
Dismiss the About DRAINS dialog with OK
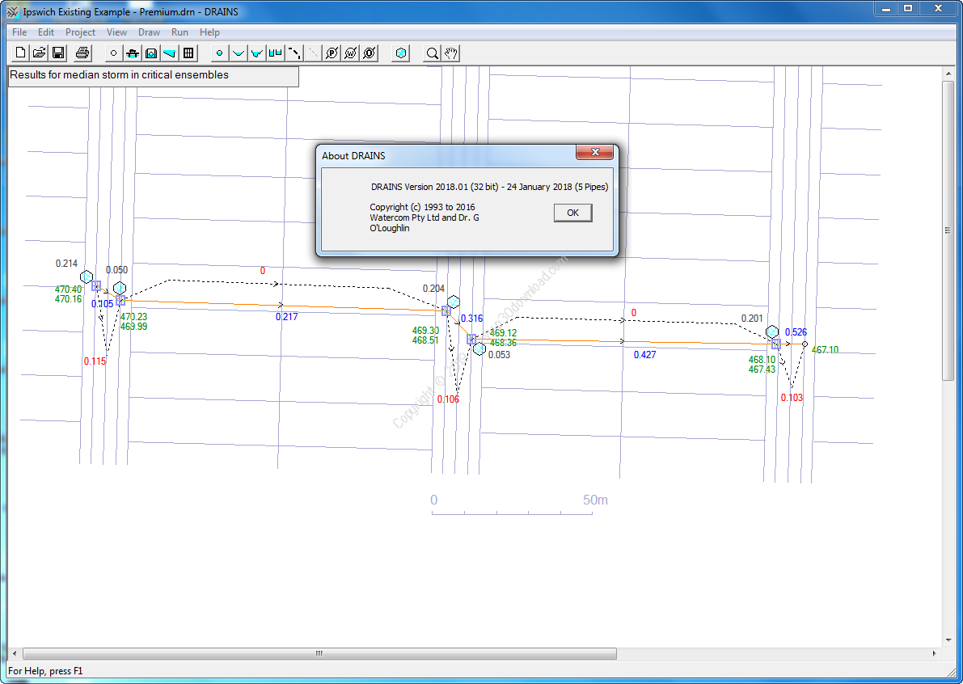(x=572, y=213)
